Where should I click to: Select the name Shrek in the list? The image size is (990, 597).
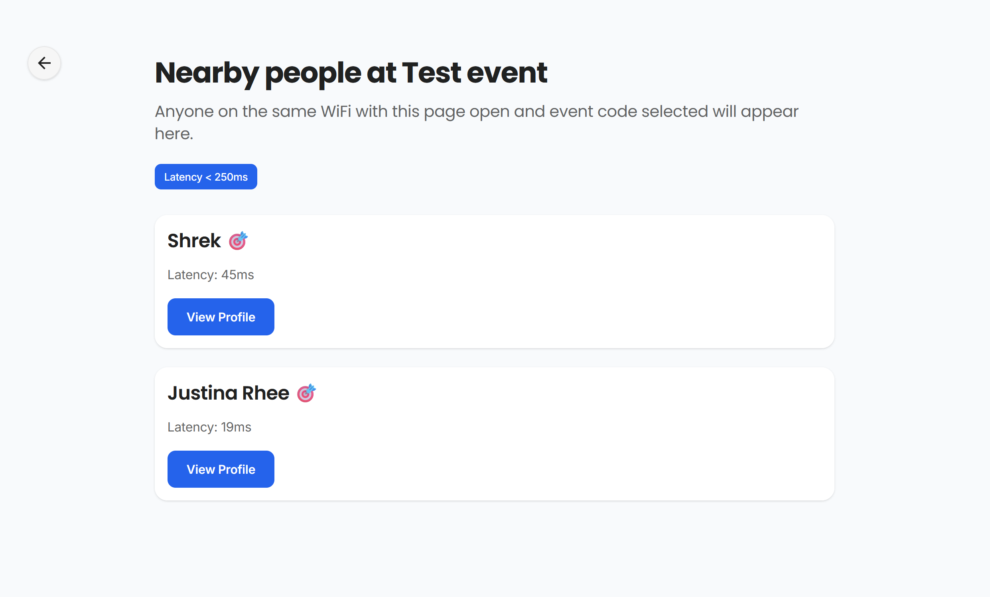[194, 241]
